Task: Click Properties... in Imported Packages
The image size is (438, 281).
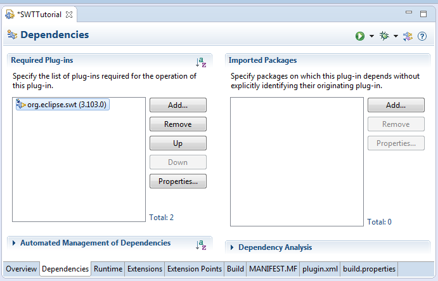Action: click(x=396, y=143)
